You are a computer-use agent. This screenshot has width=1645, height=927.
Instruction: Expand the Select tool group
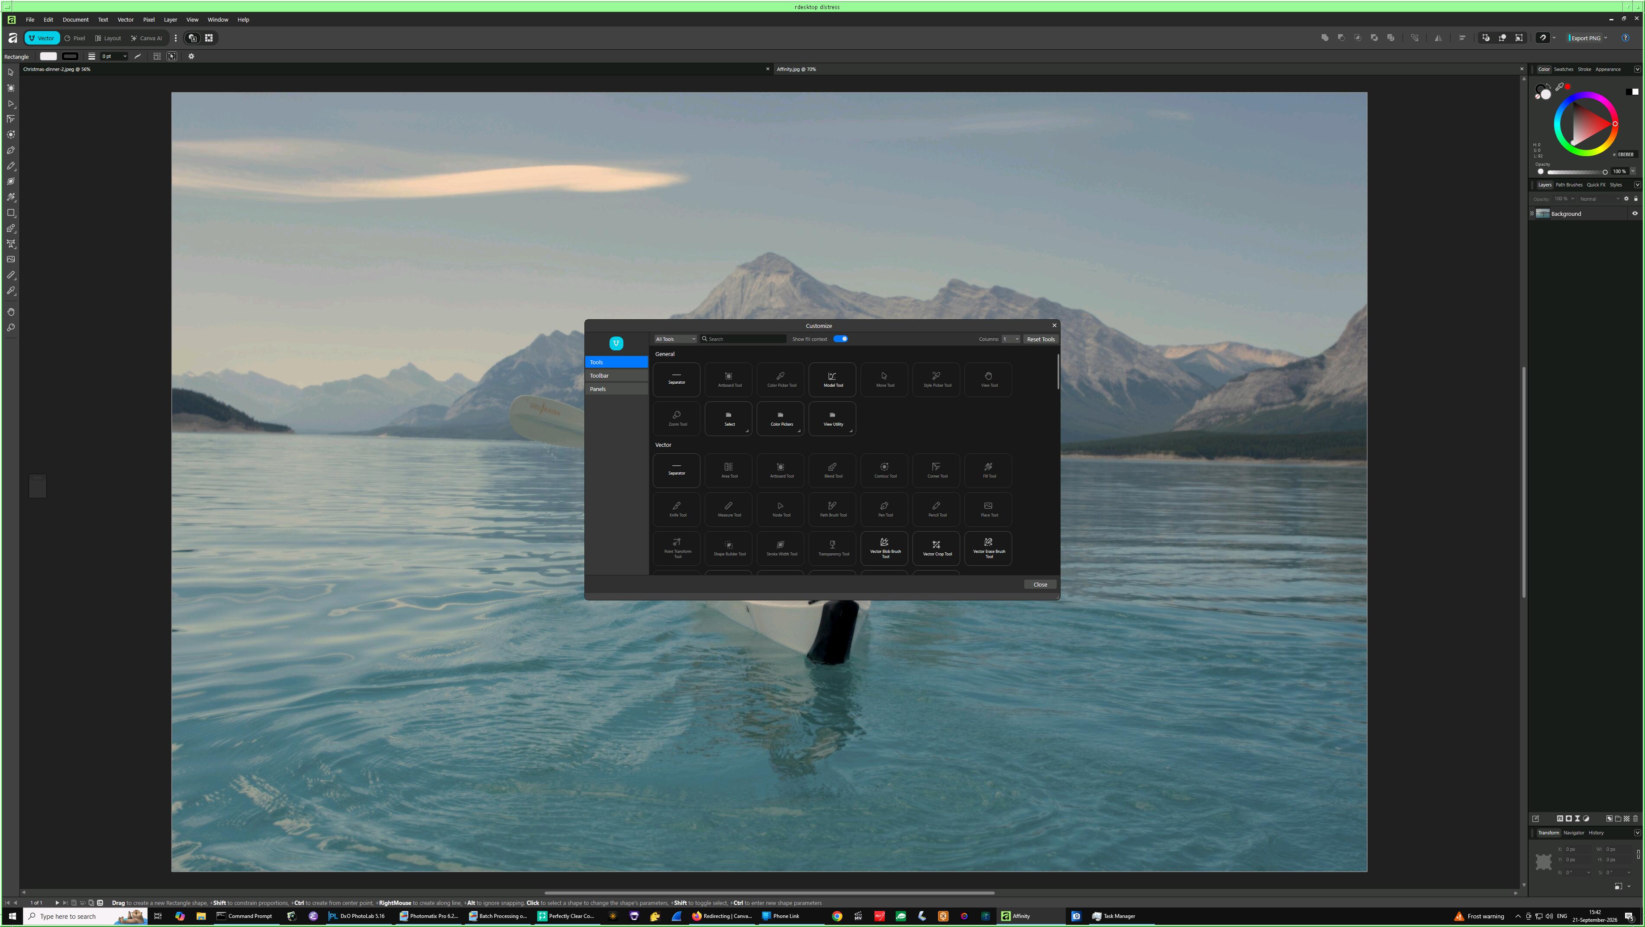[x=729, y=419]
